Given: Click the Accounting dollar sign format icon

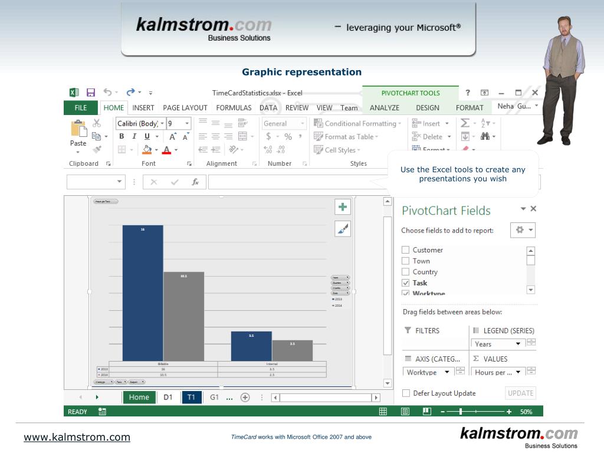Looking at the screenshot, I should pyautogui.click(x=268, y=136).
